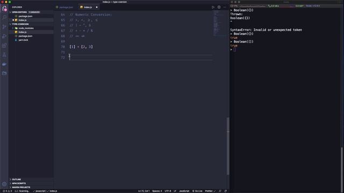This screenshot has width=344, height=193.
Task: Click the javascript | index.js status item
Action: (x=45, y=191)
